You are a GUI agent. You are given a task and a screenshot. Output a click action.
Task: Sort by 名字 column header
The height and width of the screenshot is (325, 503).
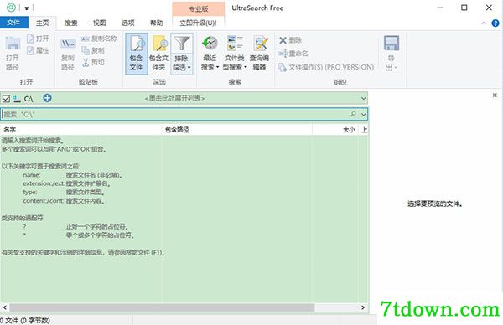(x=80, y=130)
